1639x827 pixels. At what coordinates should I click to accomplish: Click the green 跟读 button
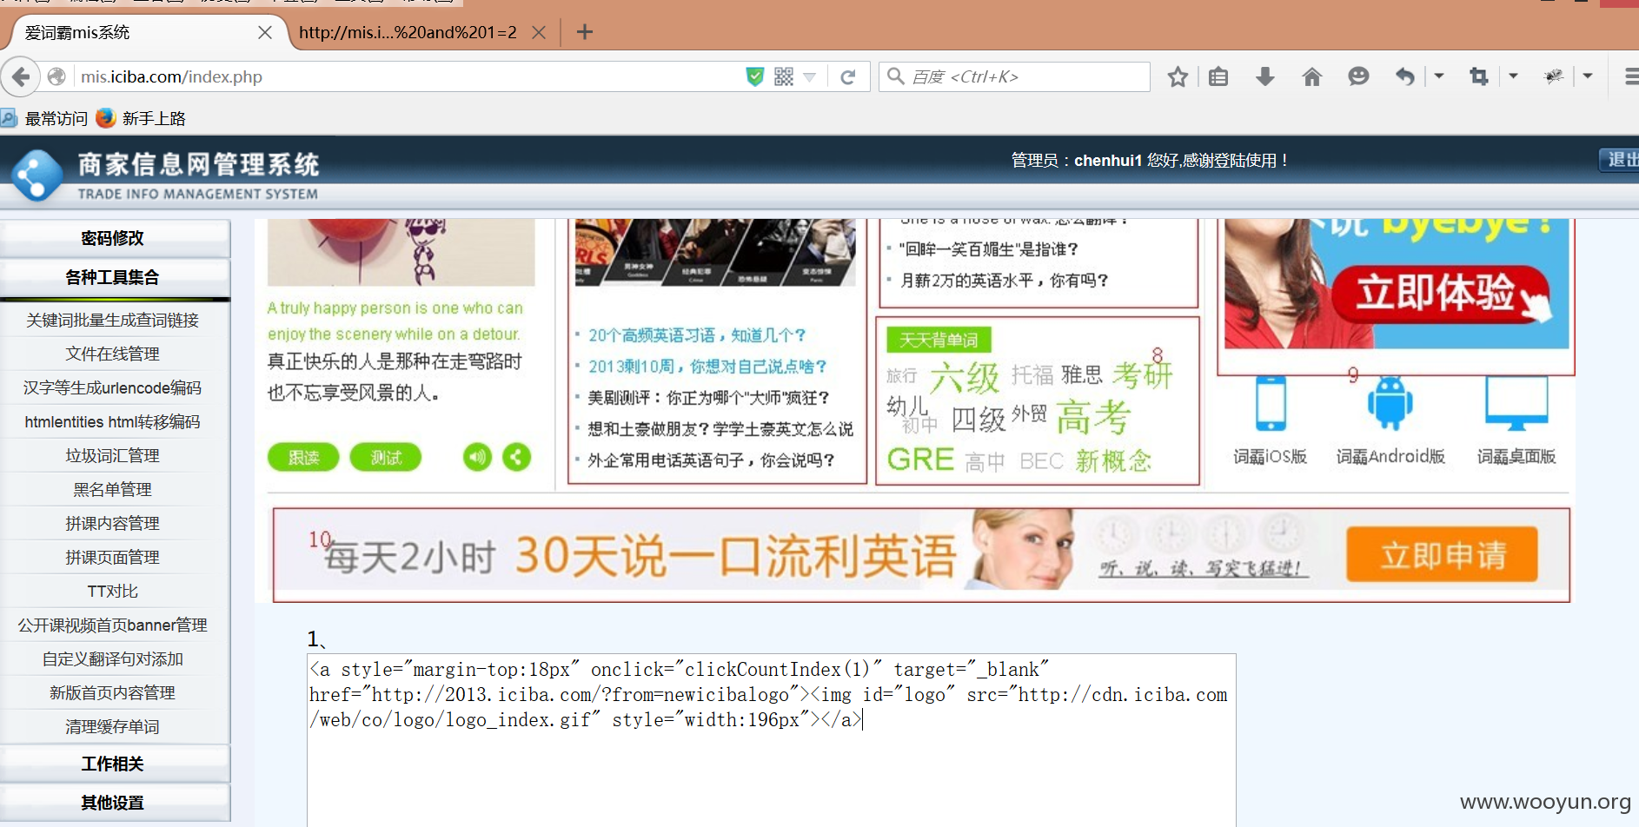(x=303, y=457)
